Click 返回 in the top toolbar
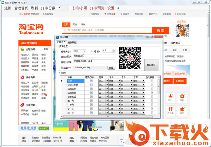 (8, 8)
